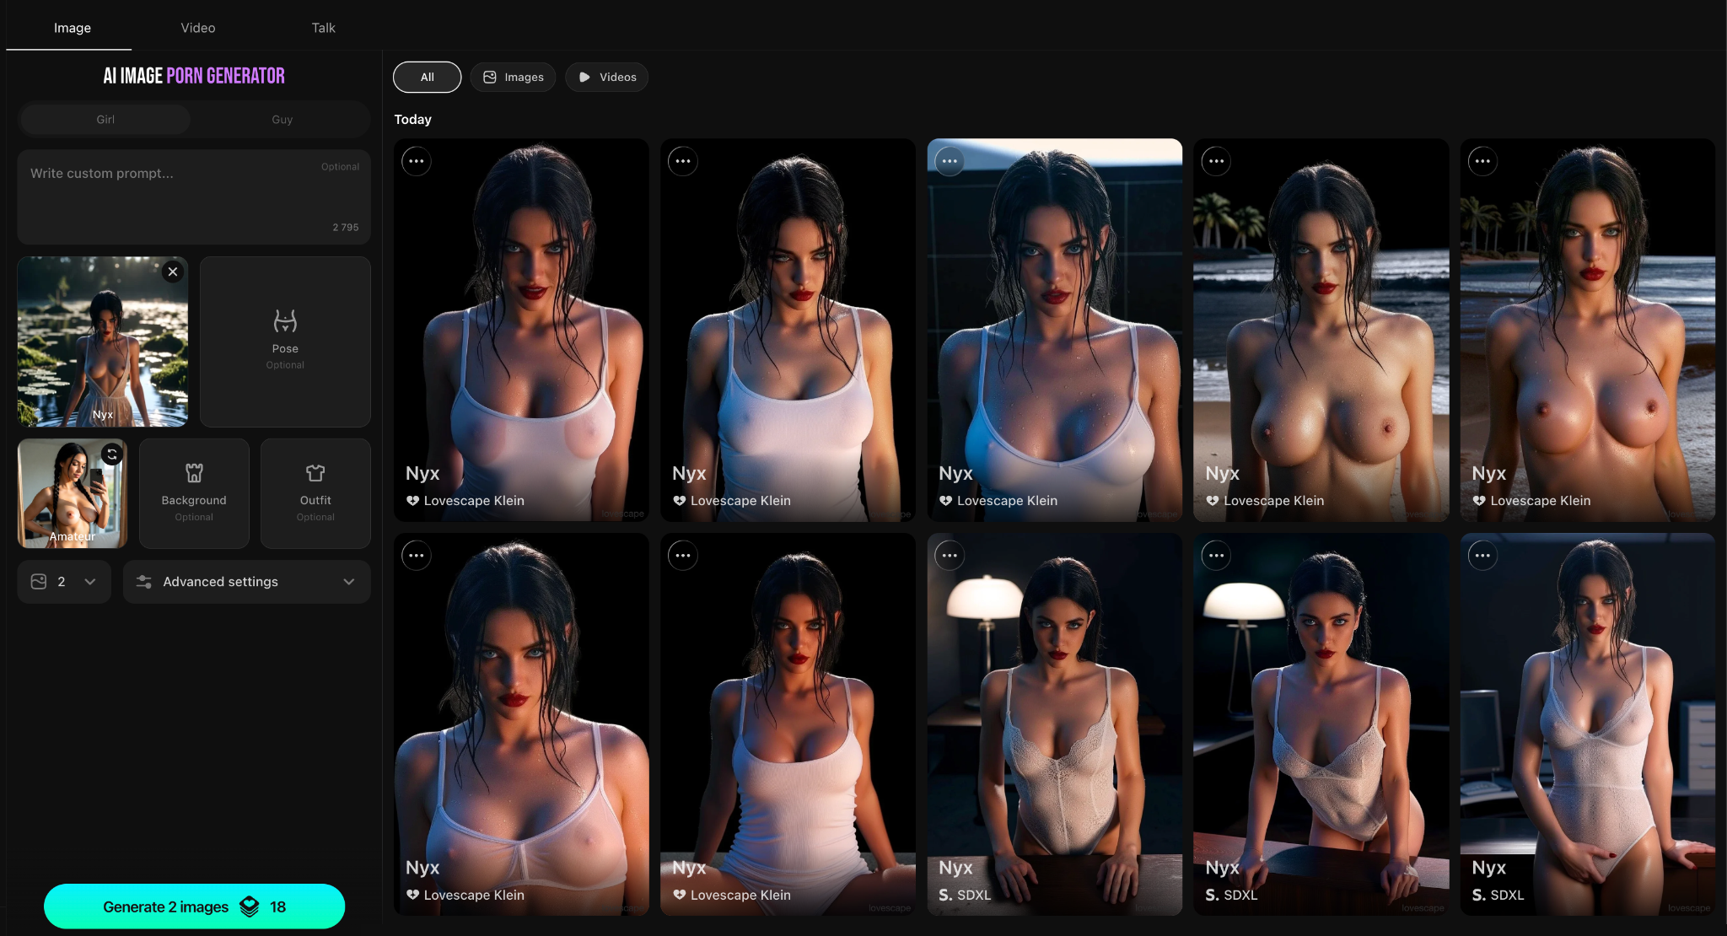Image resolution: width=1727 pixels, height=936 pixels.
Task: Click the Generate 2 images button
Action: tap(194, 906)
